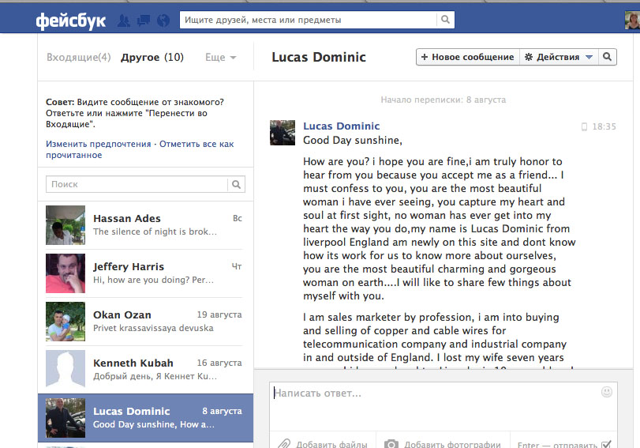Image resolution: width=640 pixels, height=448 pixels.
Task: Click the Добавить файлы label
Action: (331, 444)
